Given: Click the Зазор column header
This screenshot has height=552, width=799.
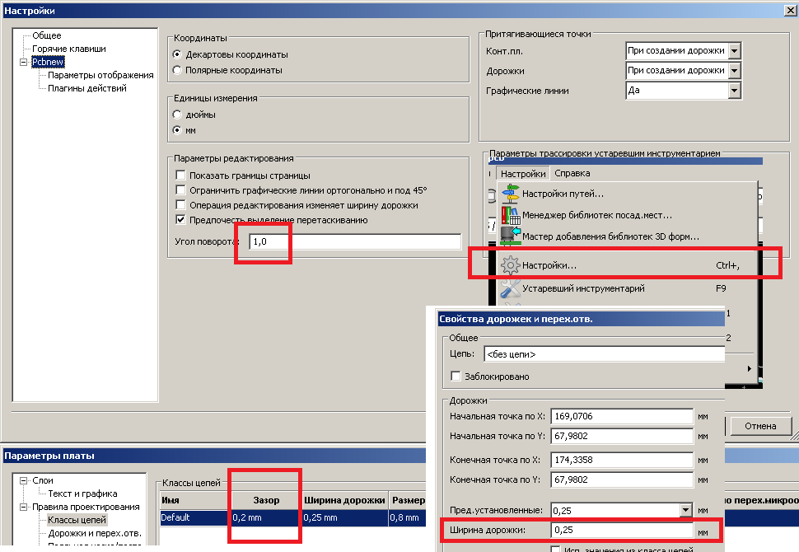Looking at the screenshot, I should click(267, 500).
